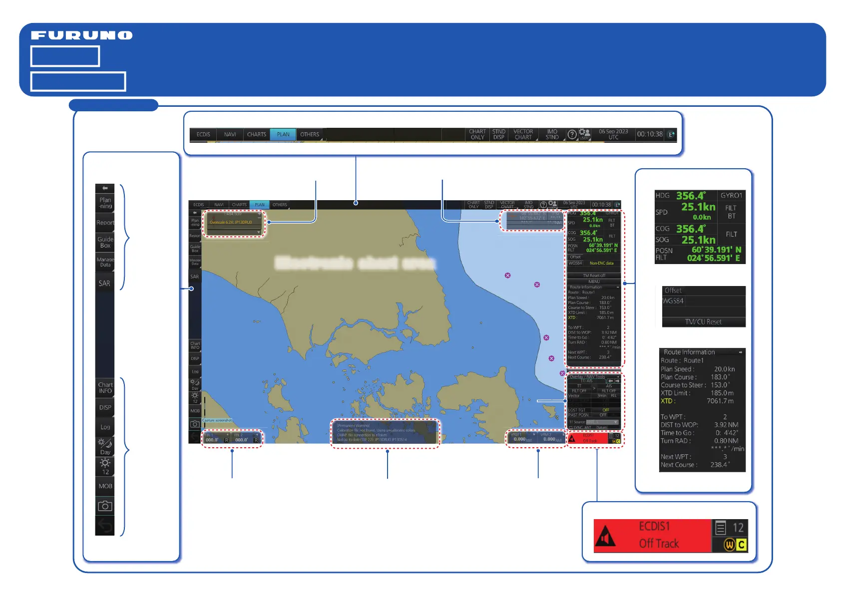Open VECTOR CHART dropdown in enlarged status bar
Viewport: 841px width, 594px height.
[x=523, y=134]
